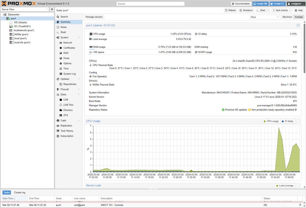Collapse the Updates menu section

coord(79,79)
